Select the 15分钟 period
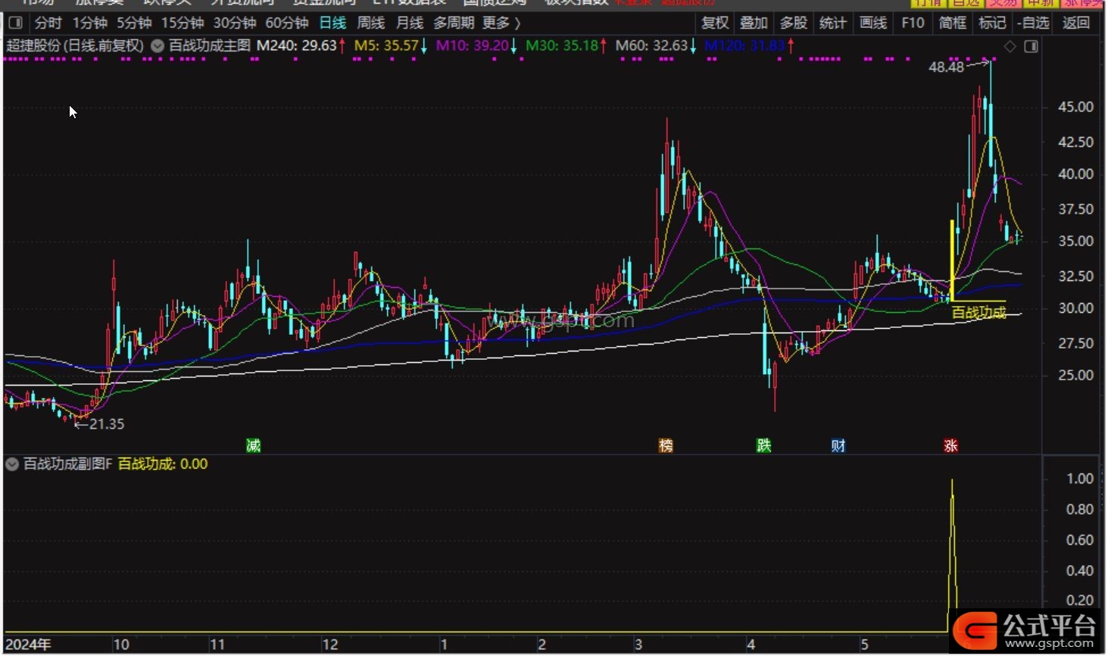 183,23
